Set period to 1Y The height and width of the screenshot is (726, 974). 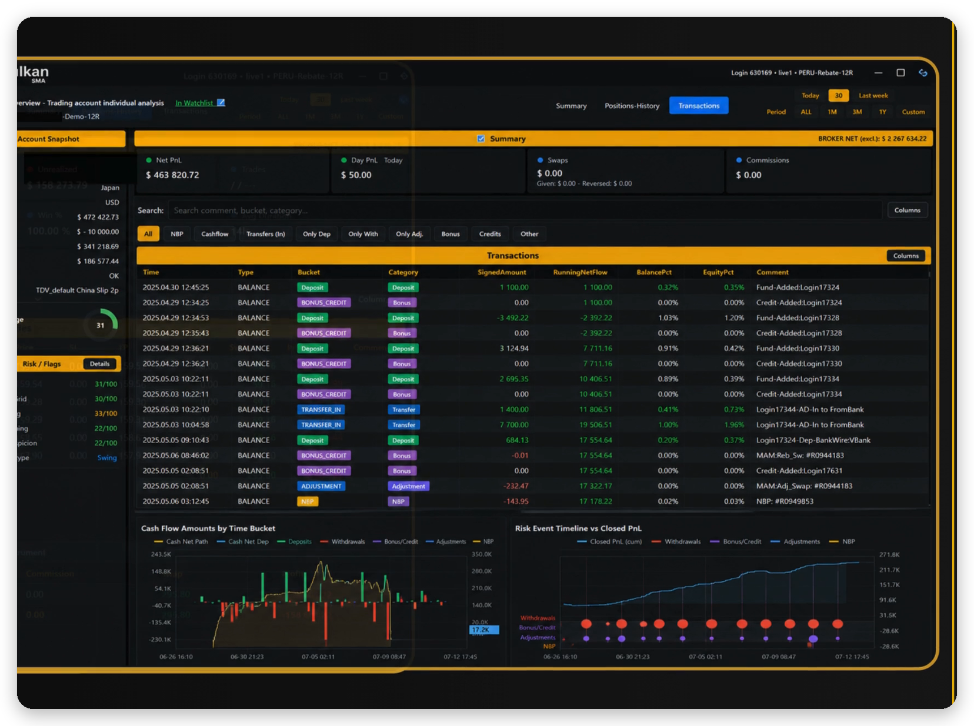point(882,112)
